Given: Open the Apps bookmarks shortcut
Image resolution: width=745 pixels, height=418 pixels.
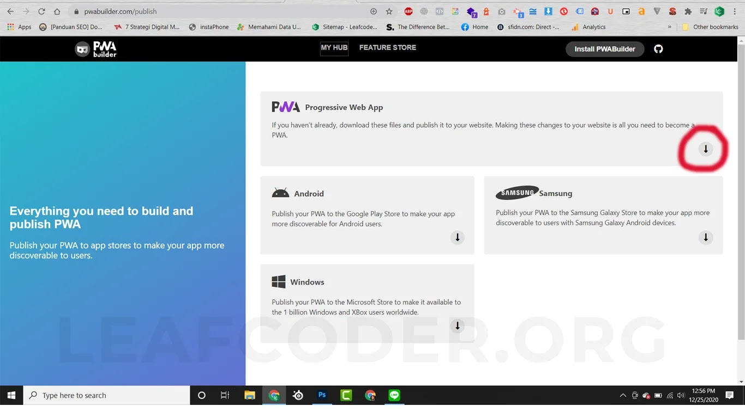Looking at the screenshot, I should 19,27.
